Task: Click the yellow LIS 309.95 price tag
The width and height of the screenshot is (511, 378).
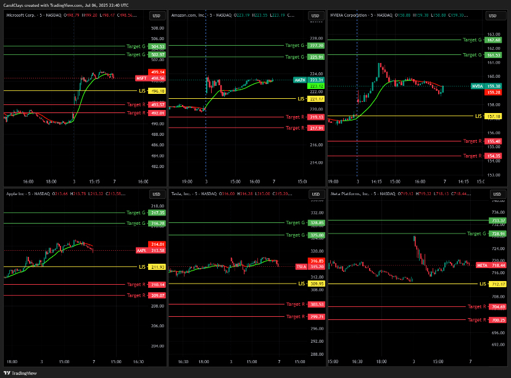Action: (x=317, y=283)
